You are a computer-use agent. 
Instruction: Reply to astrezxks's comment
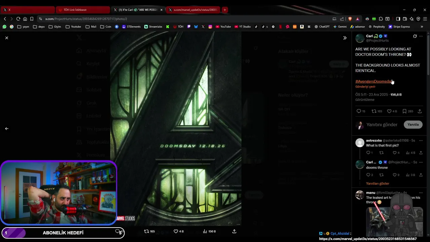tap(369, 153)
